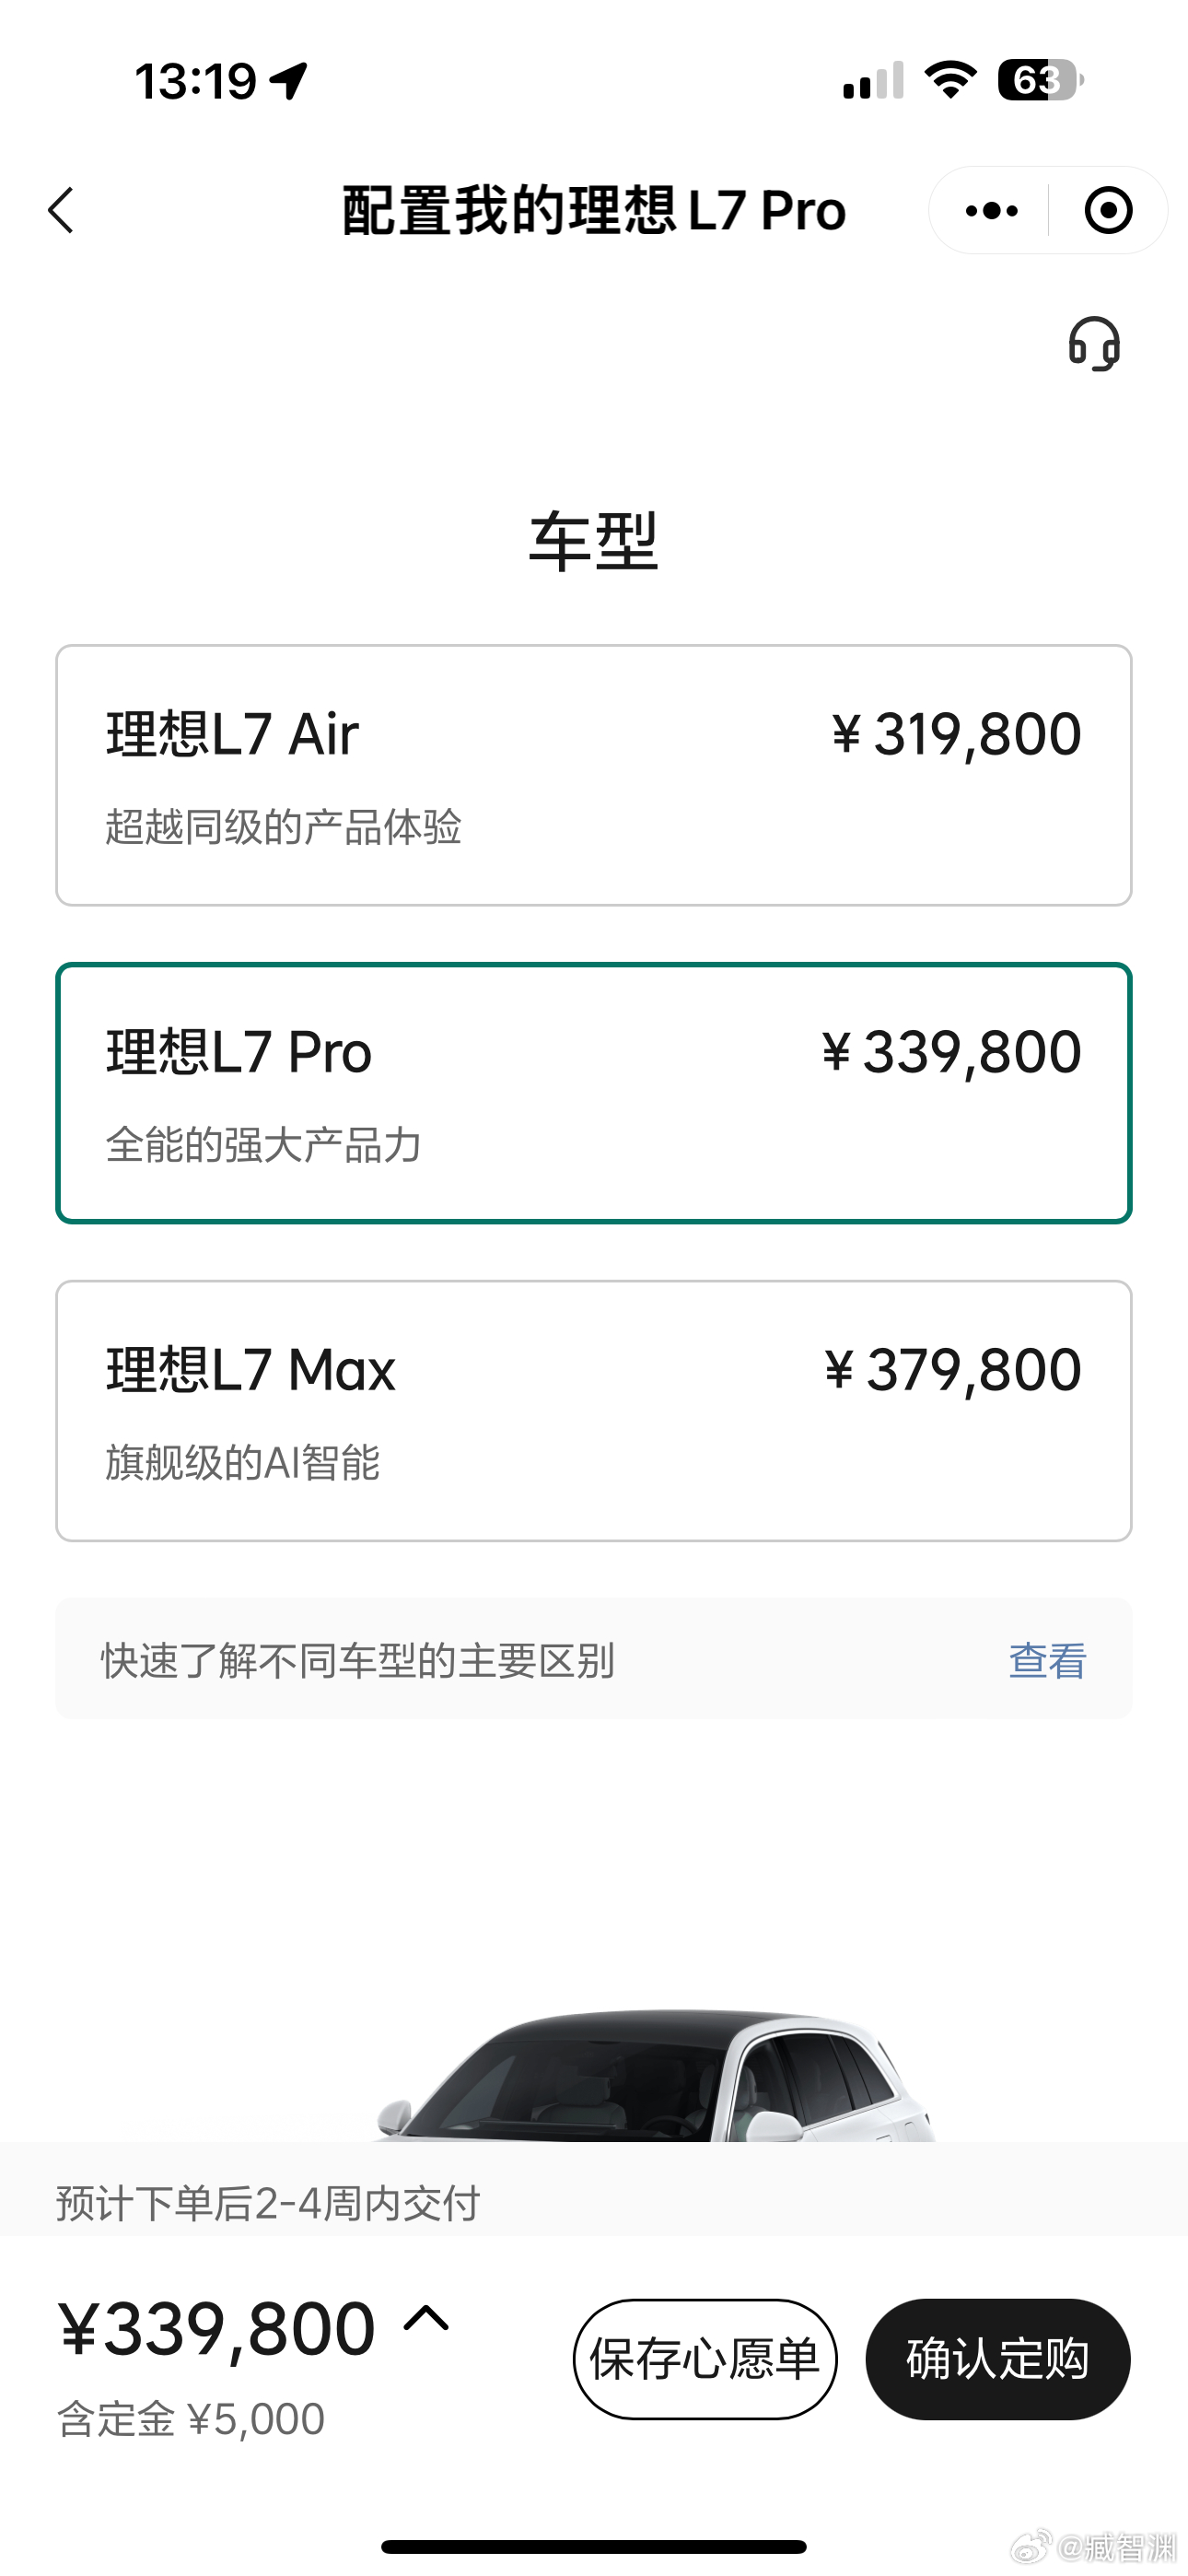The height and width of the screenshot is (2576, 1188).
Task: Tap the battery indicator showing 63
Action: [1041, 80]
